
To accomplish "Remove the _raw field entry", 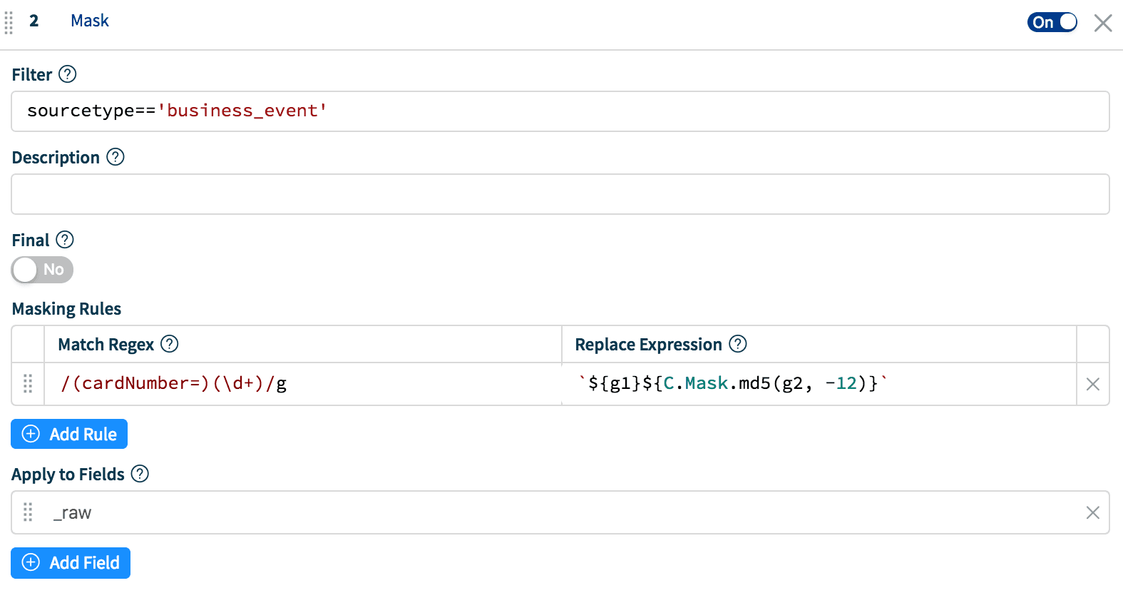I will [1092, 512].
